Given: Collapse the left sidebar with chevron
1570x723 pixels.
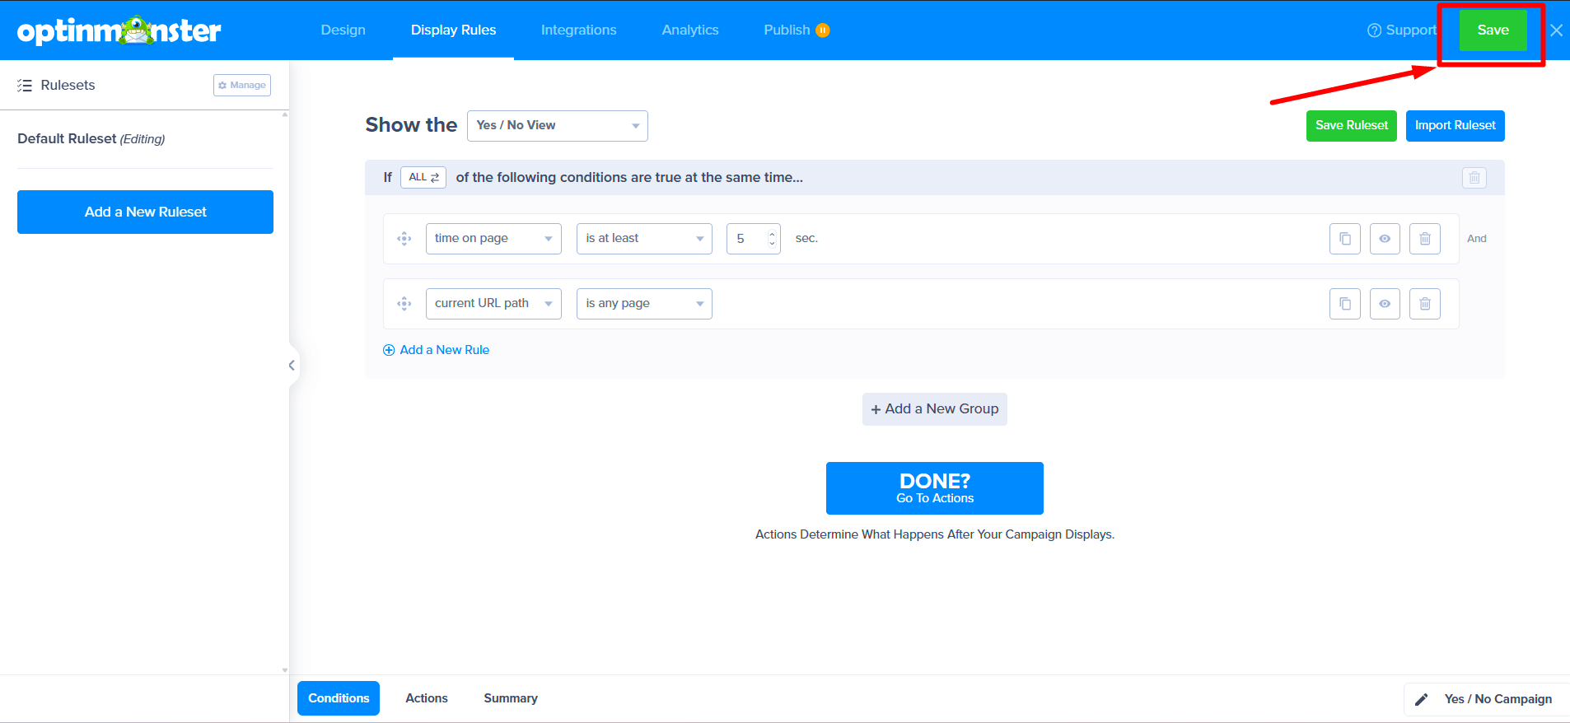Looking at the screenshot, I should pyautogui.click(x=292, y=365).
